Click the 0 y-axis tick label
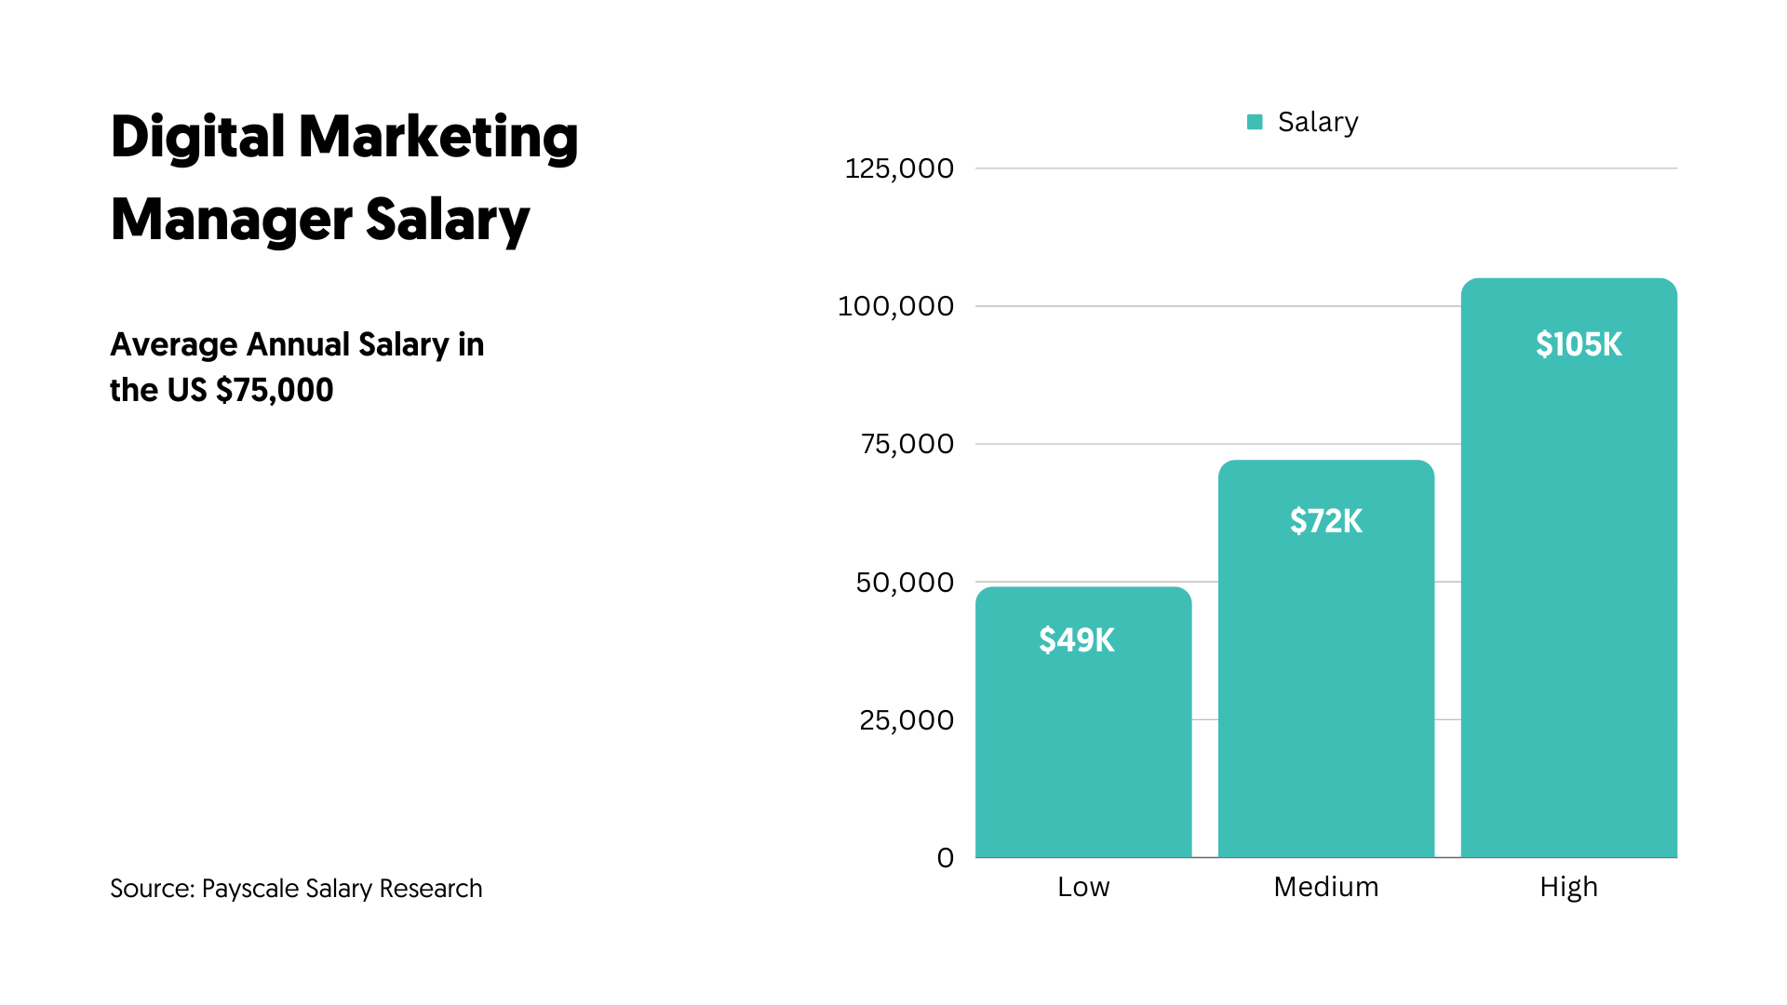The width and height of the screenshot is (1787, 1005). (x=946, y=858)
